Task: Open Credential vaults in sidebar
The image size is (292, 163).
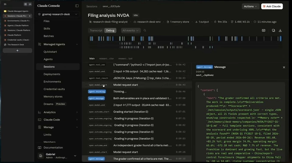Action: click(x=54, y=89)
